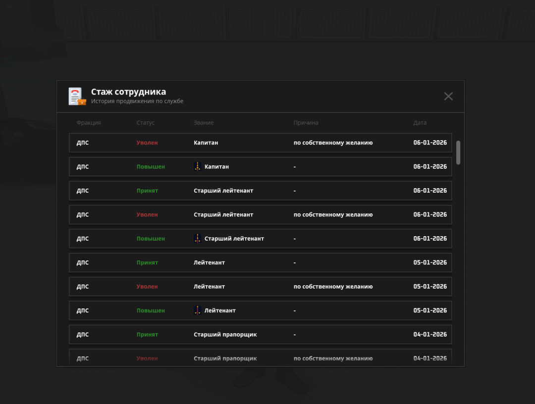Click the dialog title Стаж сотрудника
Viewport: 535px width, 404px height.
pos(128,92)
